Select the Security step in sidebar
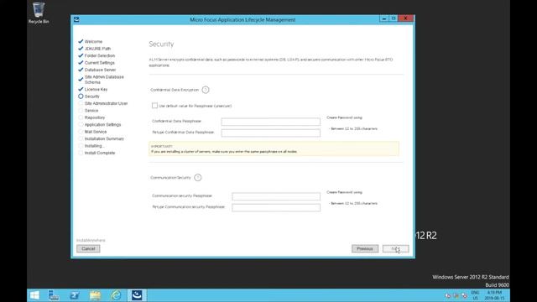The width and height of the screenshot is (537, 302). tap(91, 96)
